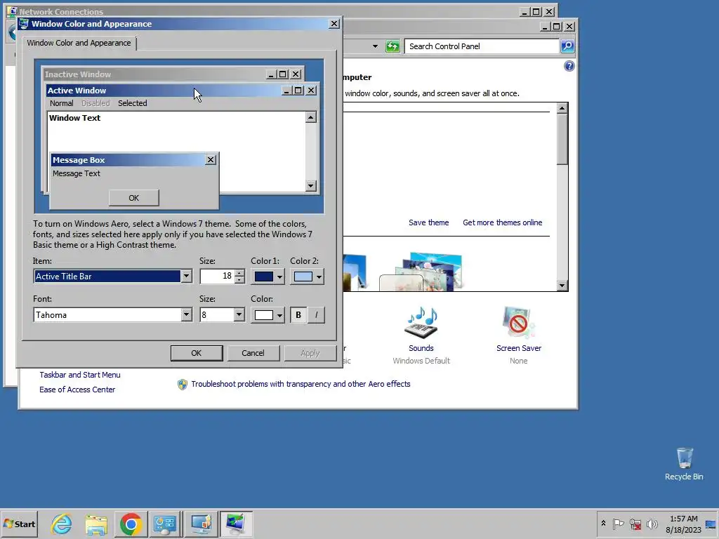The height and width of the screenshot is (539, 719).
Task: Select the Window Color and Appearance tab
Action: click(79, 43)
